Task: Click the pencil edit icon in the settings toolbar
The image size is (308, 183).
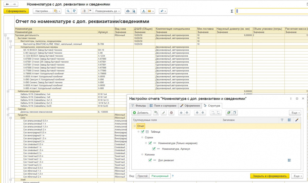Action: tap(163, 113)
